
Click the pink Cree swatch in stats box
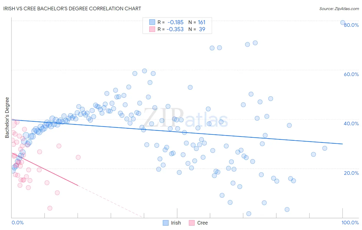152,29
